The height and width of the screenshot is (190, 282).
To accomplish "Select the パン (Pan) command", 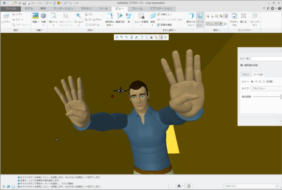I will click(x=89, y=14).
